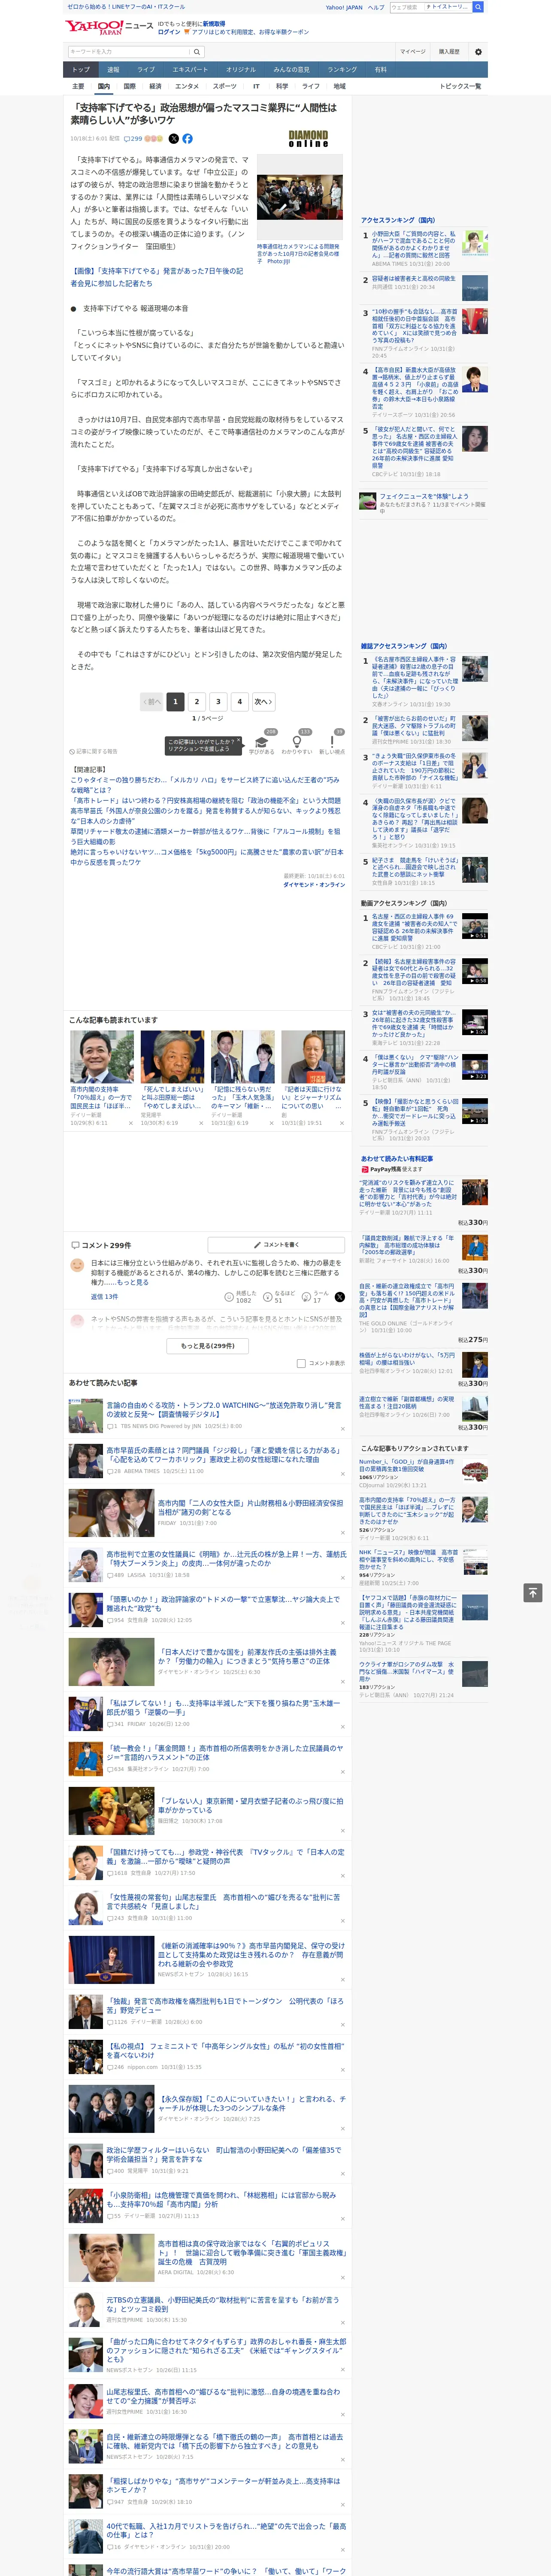Screen dimensions: 551x2576
Task: Go to article page 2
Action: click(197, 702)
